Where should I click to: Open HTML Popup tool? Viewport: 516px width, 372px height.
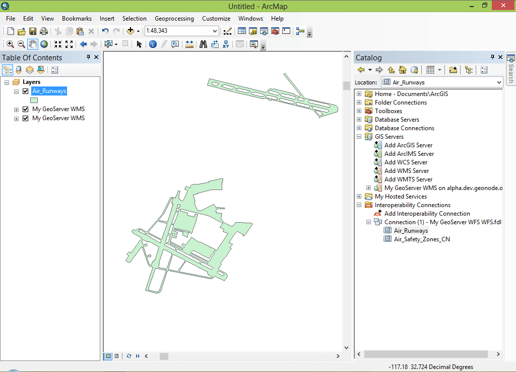click(175, 44)
